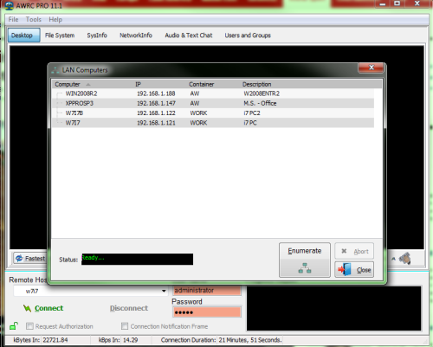Click IP address 192.168.1.147
This screenshot has height=347, width=433.
pos(156,103)
